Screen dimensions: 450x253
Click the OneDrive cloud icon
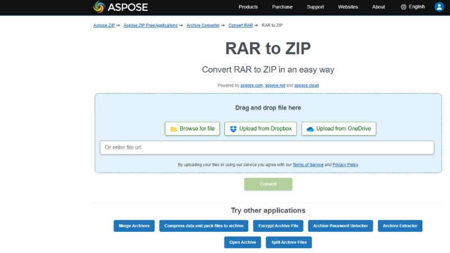pos(310,129)
